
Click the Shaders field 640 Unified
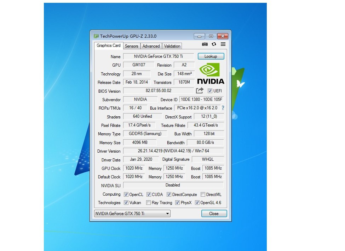(142, 116)
